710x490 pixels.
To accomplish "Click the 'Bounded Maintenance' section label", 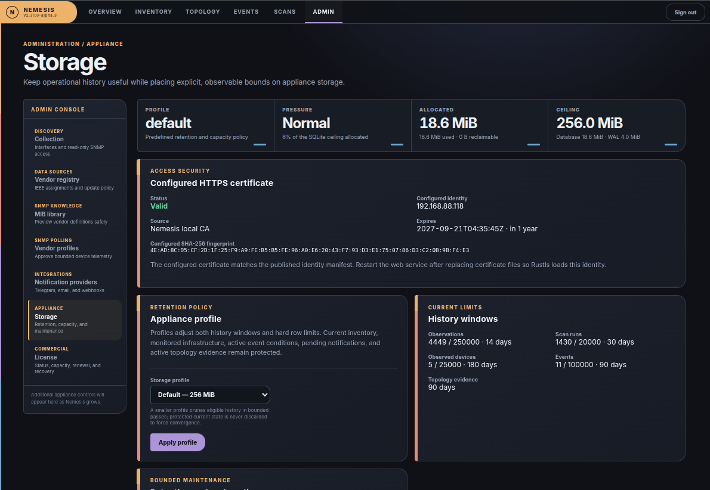I will 190,480.
